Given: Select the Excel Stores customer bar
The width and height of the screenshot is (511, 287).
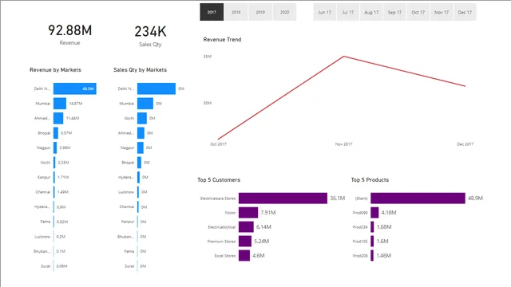Looking at the screenshot, I should pyautogui.click(x=244, y=255).
